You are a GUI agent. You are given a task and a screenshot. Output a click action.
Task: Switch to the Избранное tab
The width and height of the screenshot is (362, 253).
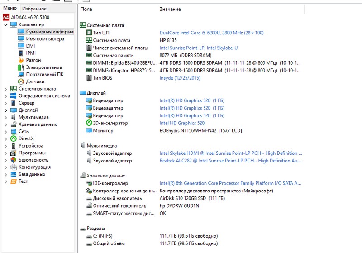point(34,8)
